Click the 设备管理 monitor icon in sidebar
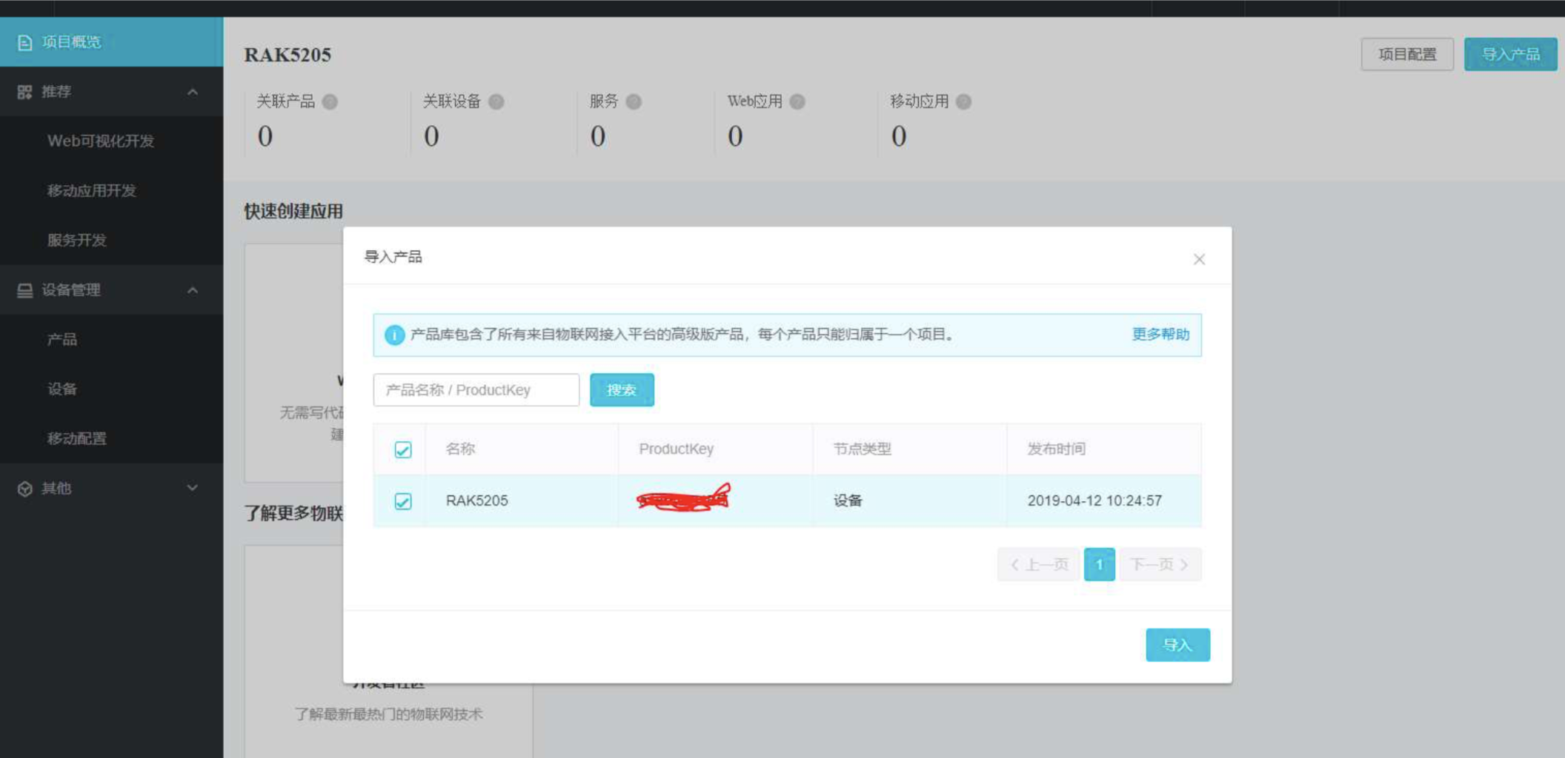Viewport: 1565px width, 758px height. (x=24, y=289)
